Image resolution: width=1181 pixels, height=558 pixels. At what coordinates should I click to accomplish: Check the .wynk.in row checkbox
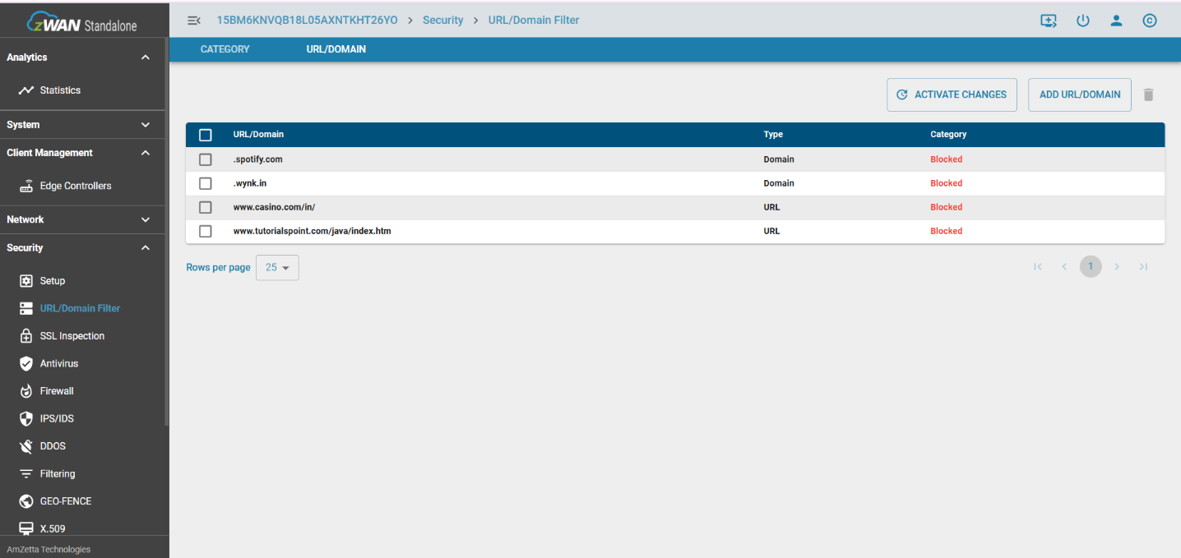206,183
